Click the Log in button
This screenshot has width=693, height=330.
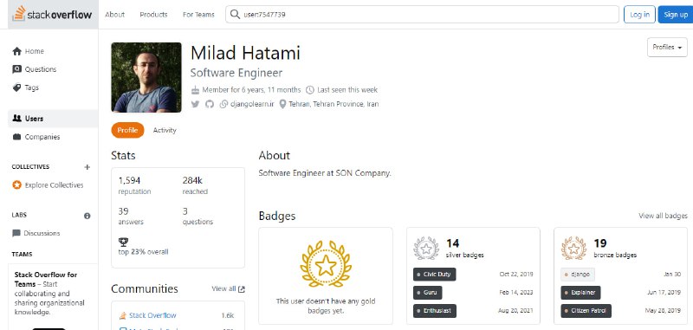point(639,14)
